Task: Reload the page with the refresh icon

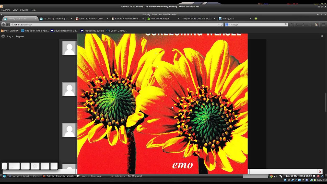Action: coord(222,25)
